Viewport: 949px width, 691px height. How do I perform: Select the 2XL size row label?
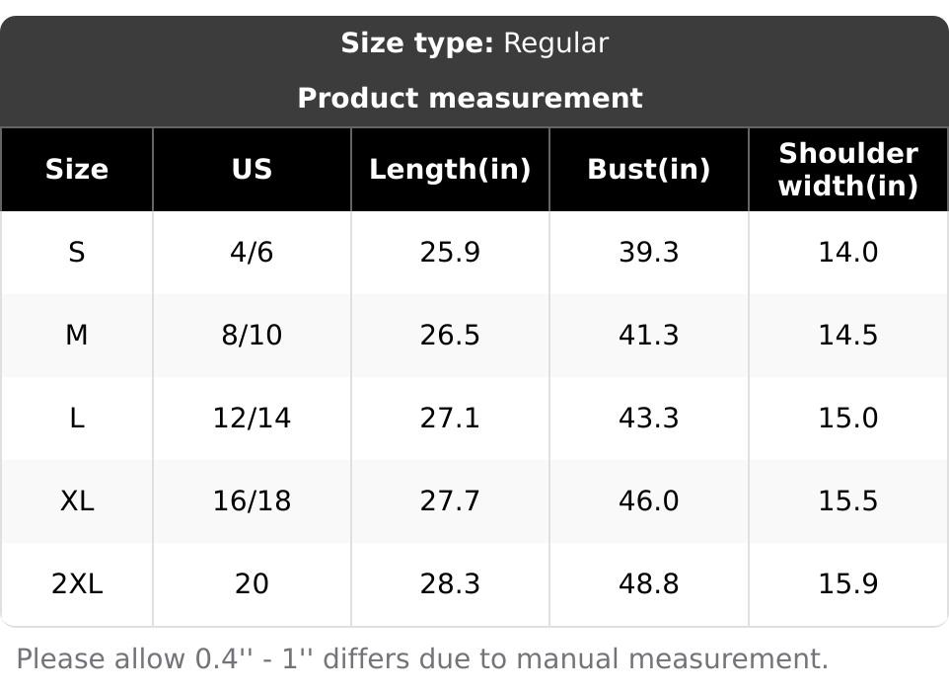[77, 584]
